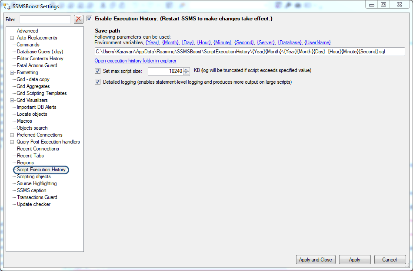Insert the {Server} parameter link
Viewport: 413px width, 271px height.
click(x=266, y=42)
